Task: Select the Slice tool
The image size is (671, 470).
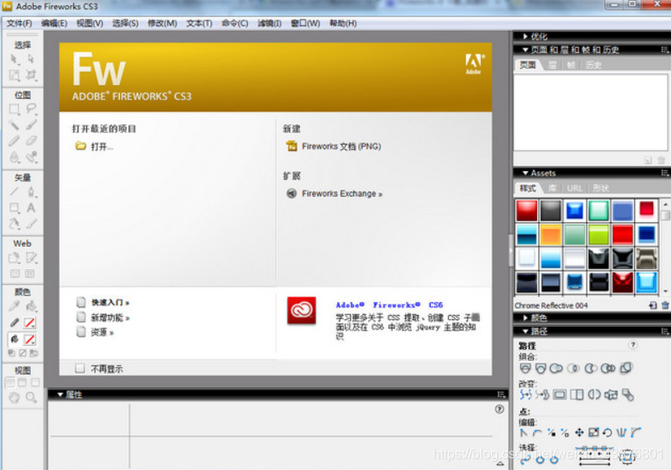Action: click(x=31, y=258)
